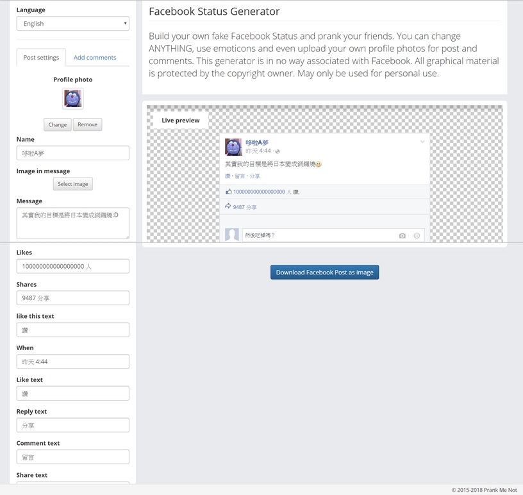Click the thumbs-up like icon in preview

(x=228, y=192)
